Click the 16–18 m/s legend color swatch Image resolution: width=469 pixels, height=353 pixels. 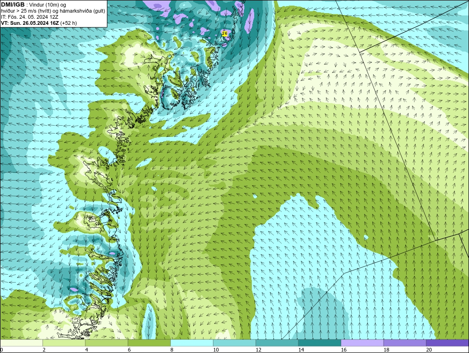pyautogui.click(x=362, y=343)
